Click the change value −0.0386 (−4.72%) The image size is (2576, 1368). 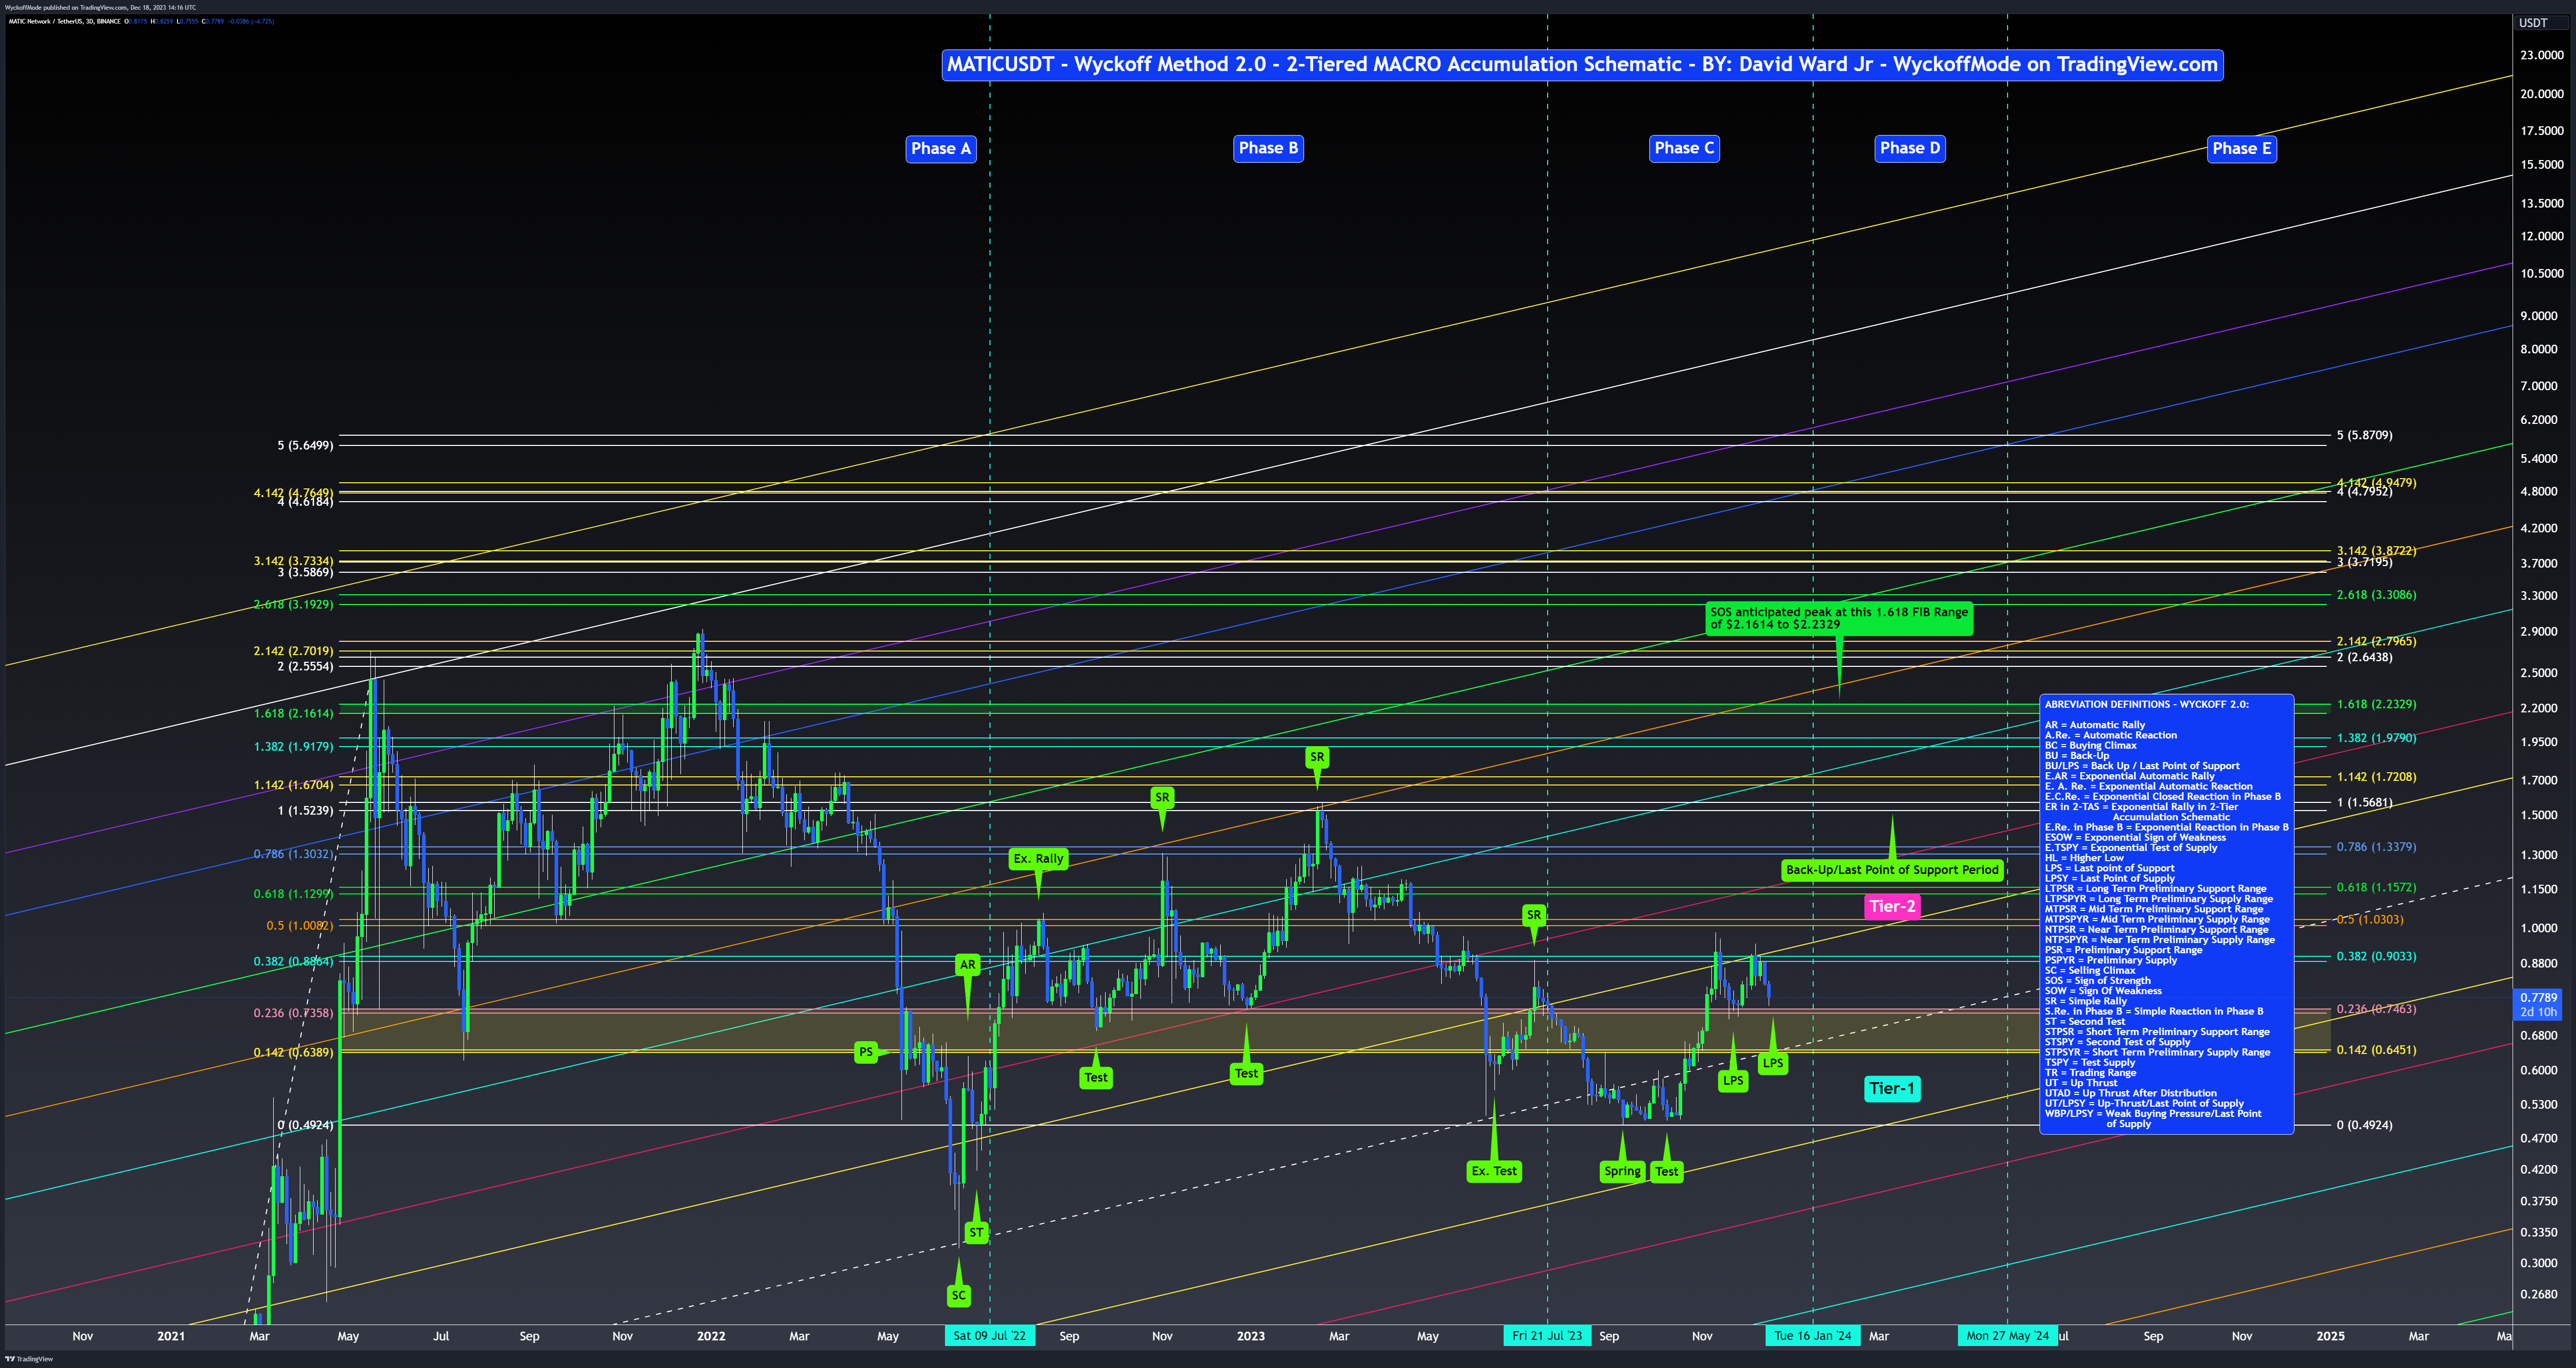tap(250, 21)
